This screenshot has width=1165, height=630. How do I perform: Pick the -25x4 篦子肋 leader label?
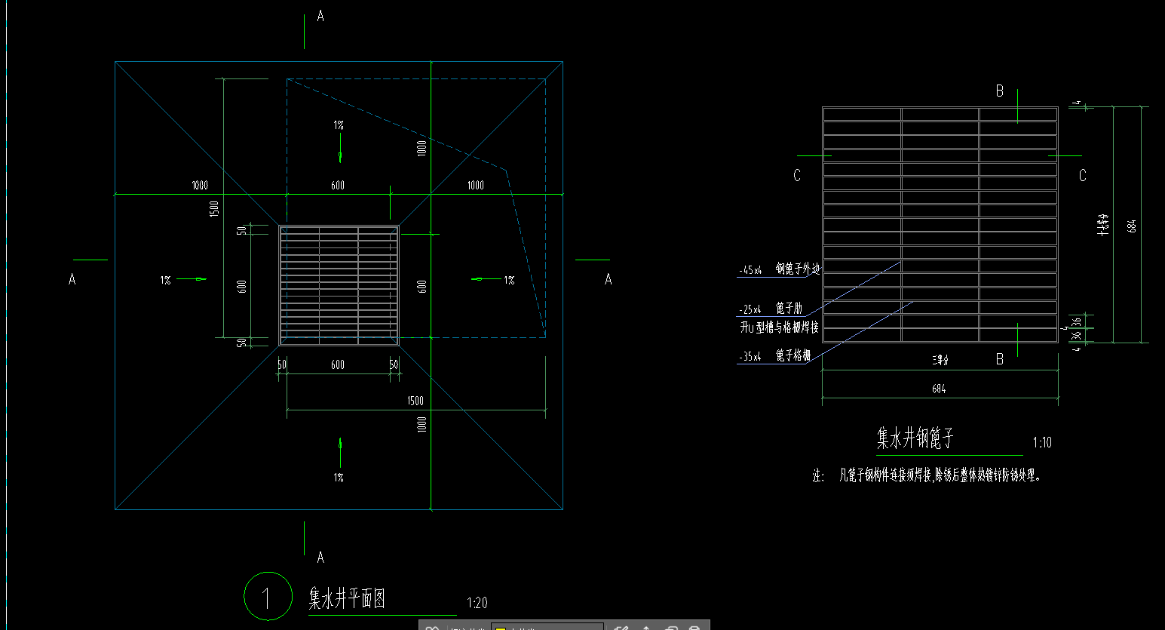(771, 309)
